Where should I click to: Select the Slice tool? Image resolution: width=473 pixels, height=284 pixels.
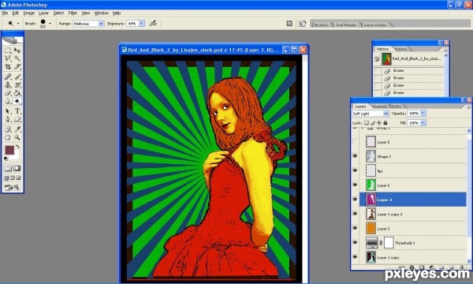17,66
